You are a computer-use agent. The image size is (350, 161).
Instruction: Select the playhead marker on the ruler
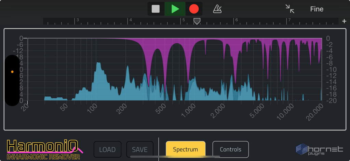(x=197, y=21)
